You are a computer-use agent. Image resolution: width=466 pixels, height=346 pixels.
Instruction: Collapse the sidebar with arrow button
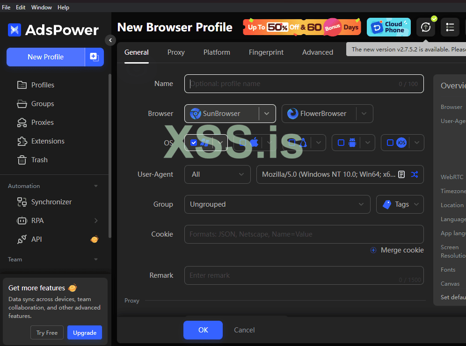click(110, 40)
